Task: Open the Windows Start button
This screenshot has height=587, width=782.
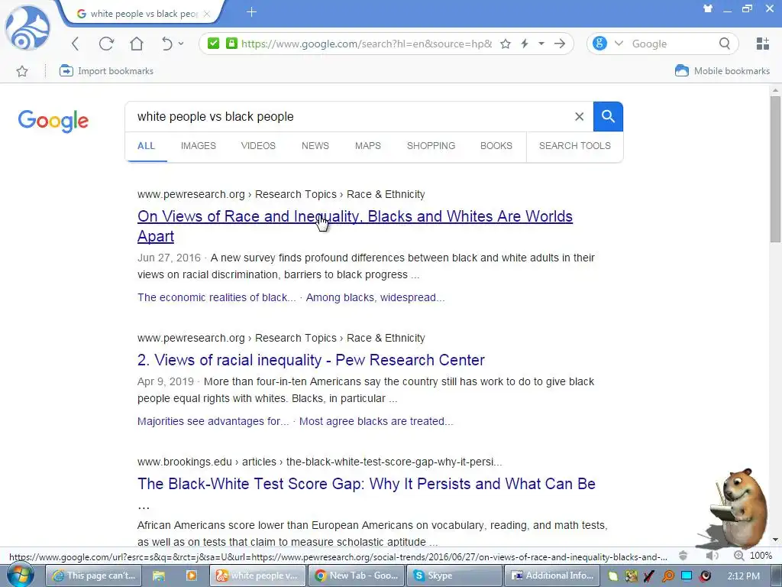Action: [x=20, y=576]
